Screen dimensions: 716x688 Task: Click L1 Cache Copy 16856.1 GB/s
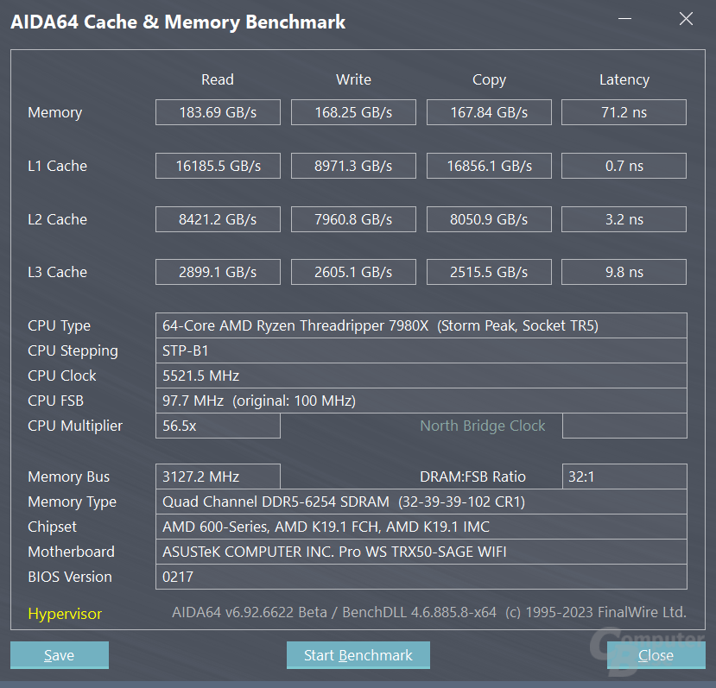(489, 166)
